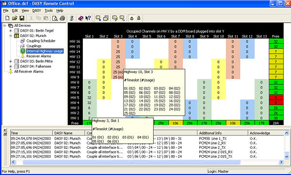Click the 09:27:15,101 log timestamp
Image resolution: width=291 pixels, height=175 pixels.
coord(31,152)
